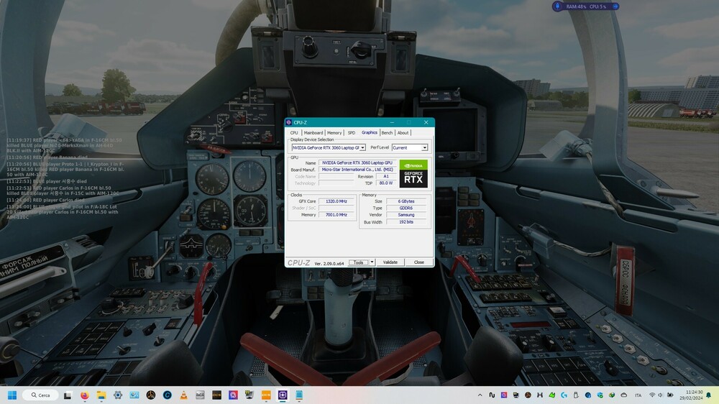Open Firefox from the taskbar

84,395
